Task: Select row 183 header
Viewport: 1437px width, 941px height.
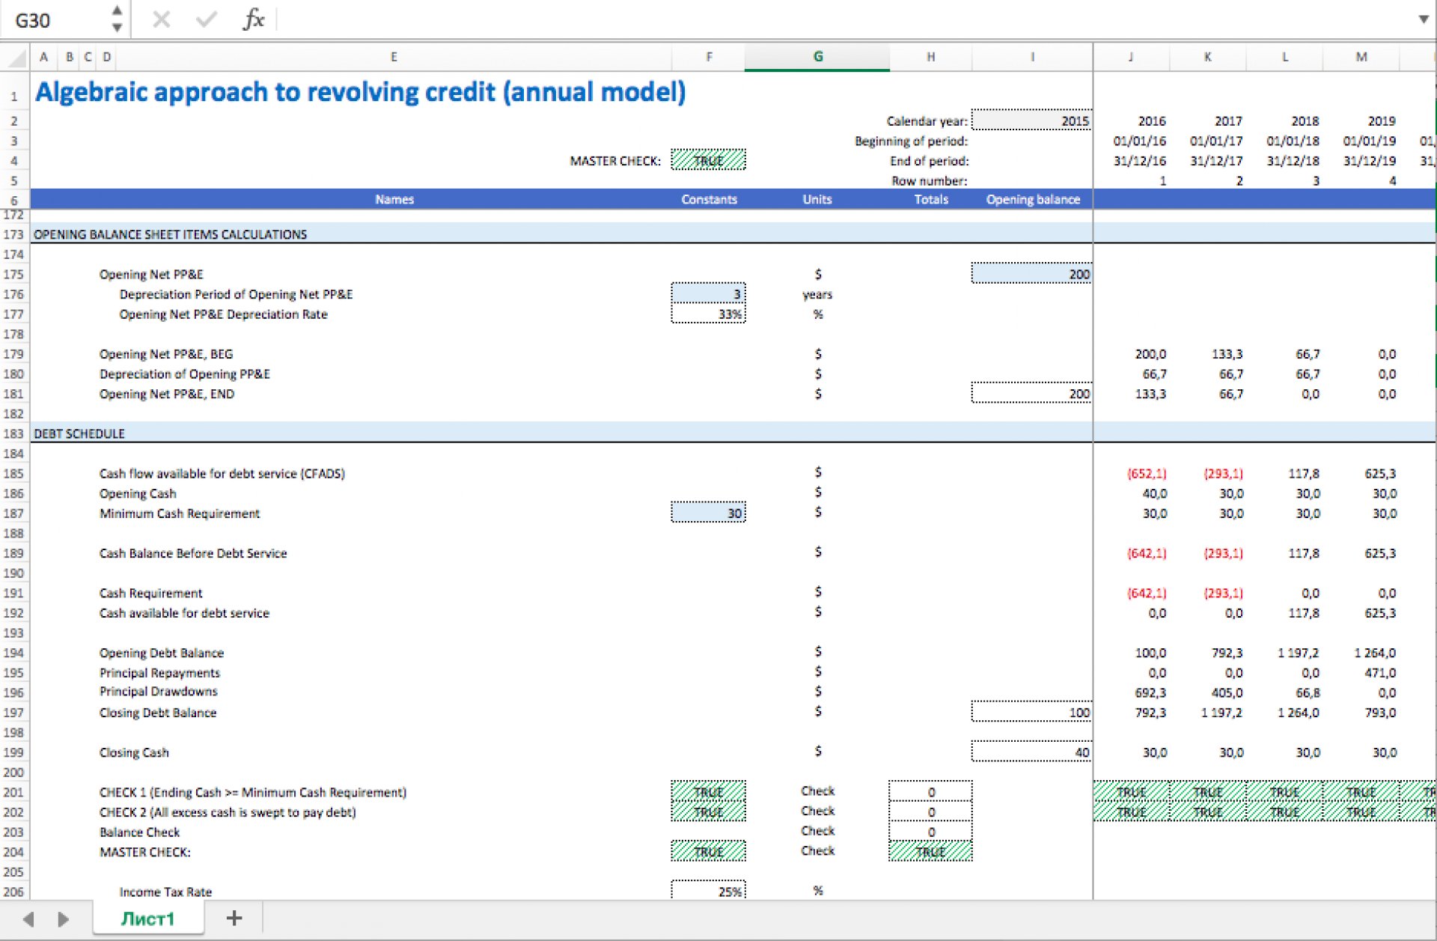Action: point(14,433)
